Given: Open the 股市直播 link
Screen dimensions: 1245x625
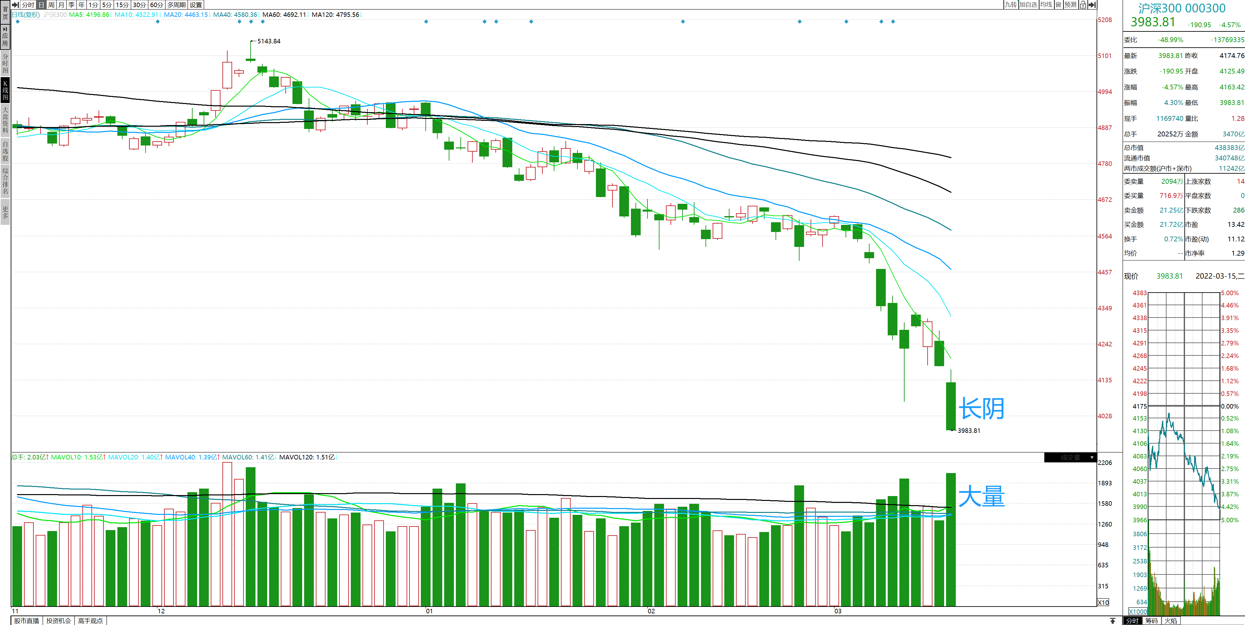Looking at the screenshot, I should [27, 621].
